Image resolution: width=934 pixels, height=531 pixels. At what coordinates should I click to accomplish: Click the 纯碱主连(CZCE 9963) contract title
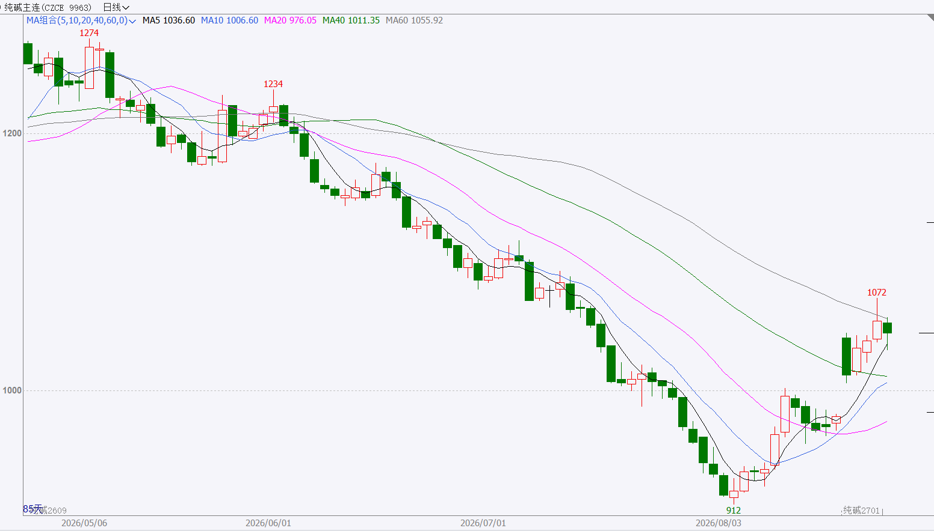(x=48, y=7)
